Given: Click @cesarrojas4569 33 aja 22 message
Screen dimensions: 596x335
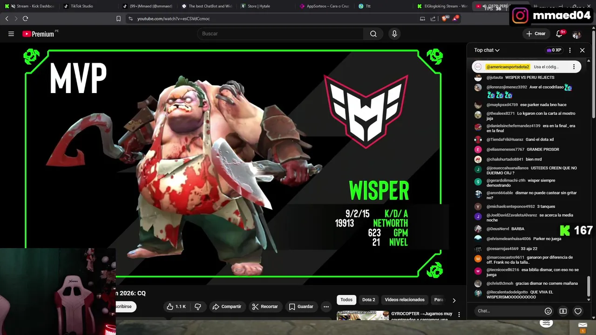Looking at the screenshot, I should point(512,248).
